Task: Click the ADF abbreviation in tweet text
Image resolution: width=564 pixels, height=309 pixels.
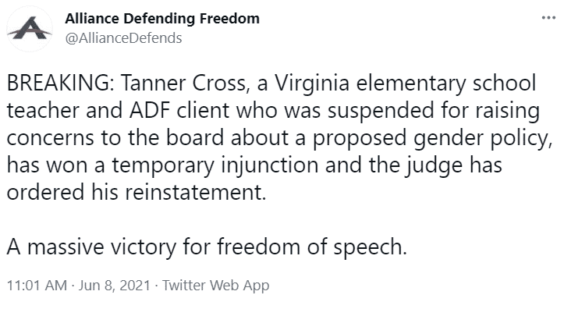Action: click(150, 111)
